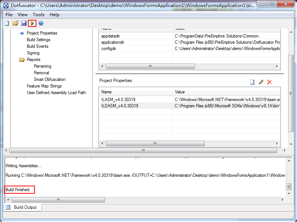Close the Dotfuscator window
Screen dimensions: 297x222
pos(286,4)
